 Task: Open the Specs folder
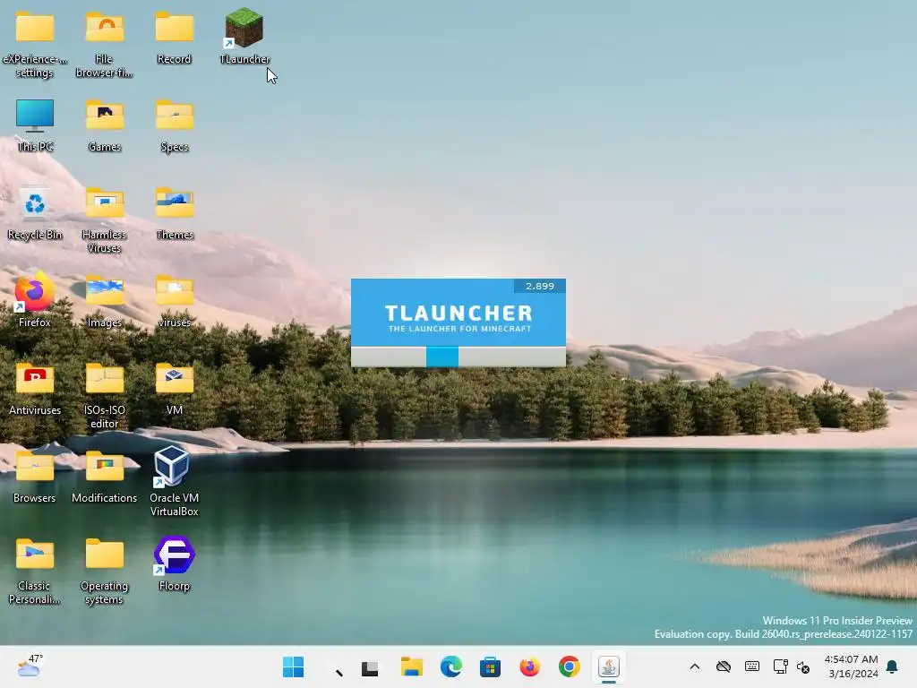(x=175, y=125)
